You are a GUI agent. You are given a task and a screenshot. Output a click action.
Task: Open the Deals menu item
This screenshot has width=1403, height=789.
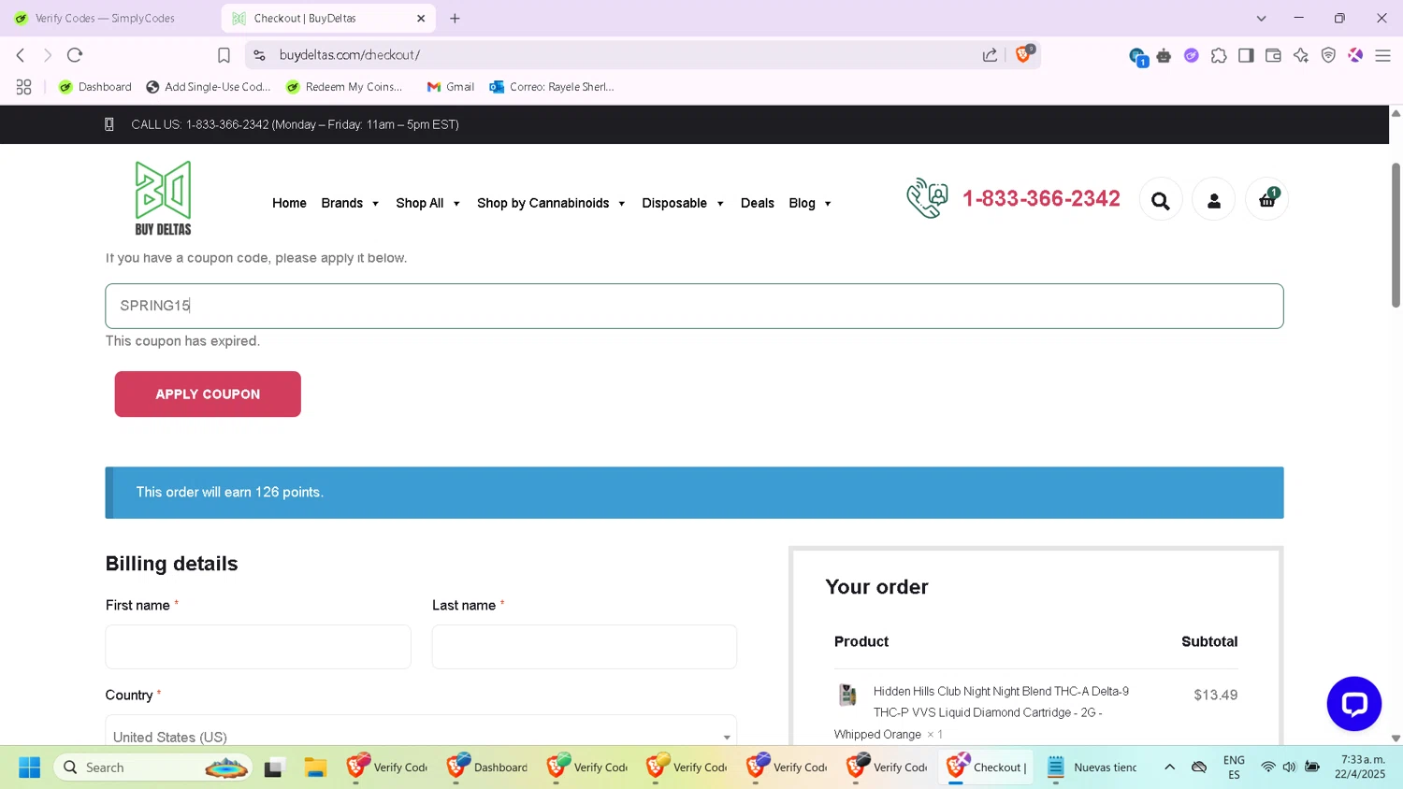757,203
